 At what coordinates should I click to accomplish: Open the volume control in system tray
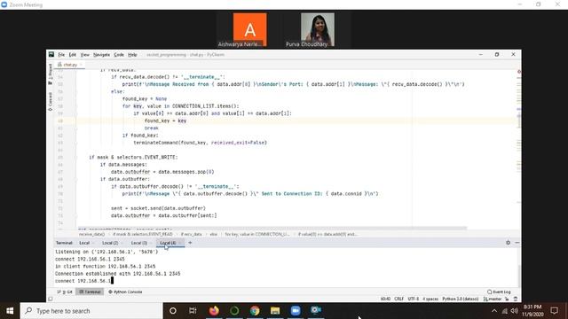515,311
